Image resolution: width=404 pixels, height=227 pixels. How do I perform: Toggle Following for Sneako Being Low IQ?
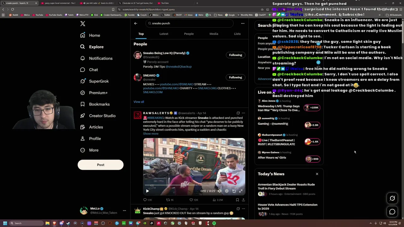click(x=235, y=55)
